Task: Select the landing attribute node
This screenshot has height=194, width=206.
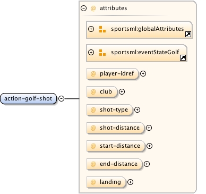Action: click(x=106, y=182)
